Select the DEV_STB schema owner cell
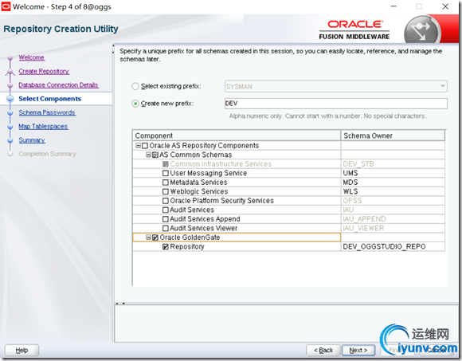Screen dimensions: 462x361 tap(393, 164)
